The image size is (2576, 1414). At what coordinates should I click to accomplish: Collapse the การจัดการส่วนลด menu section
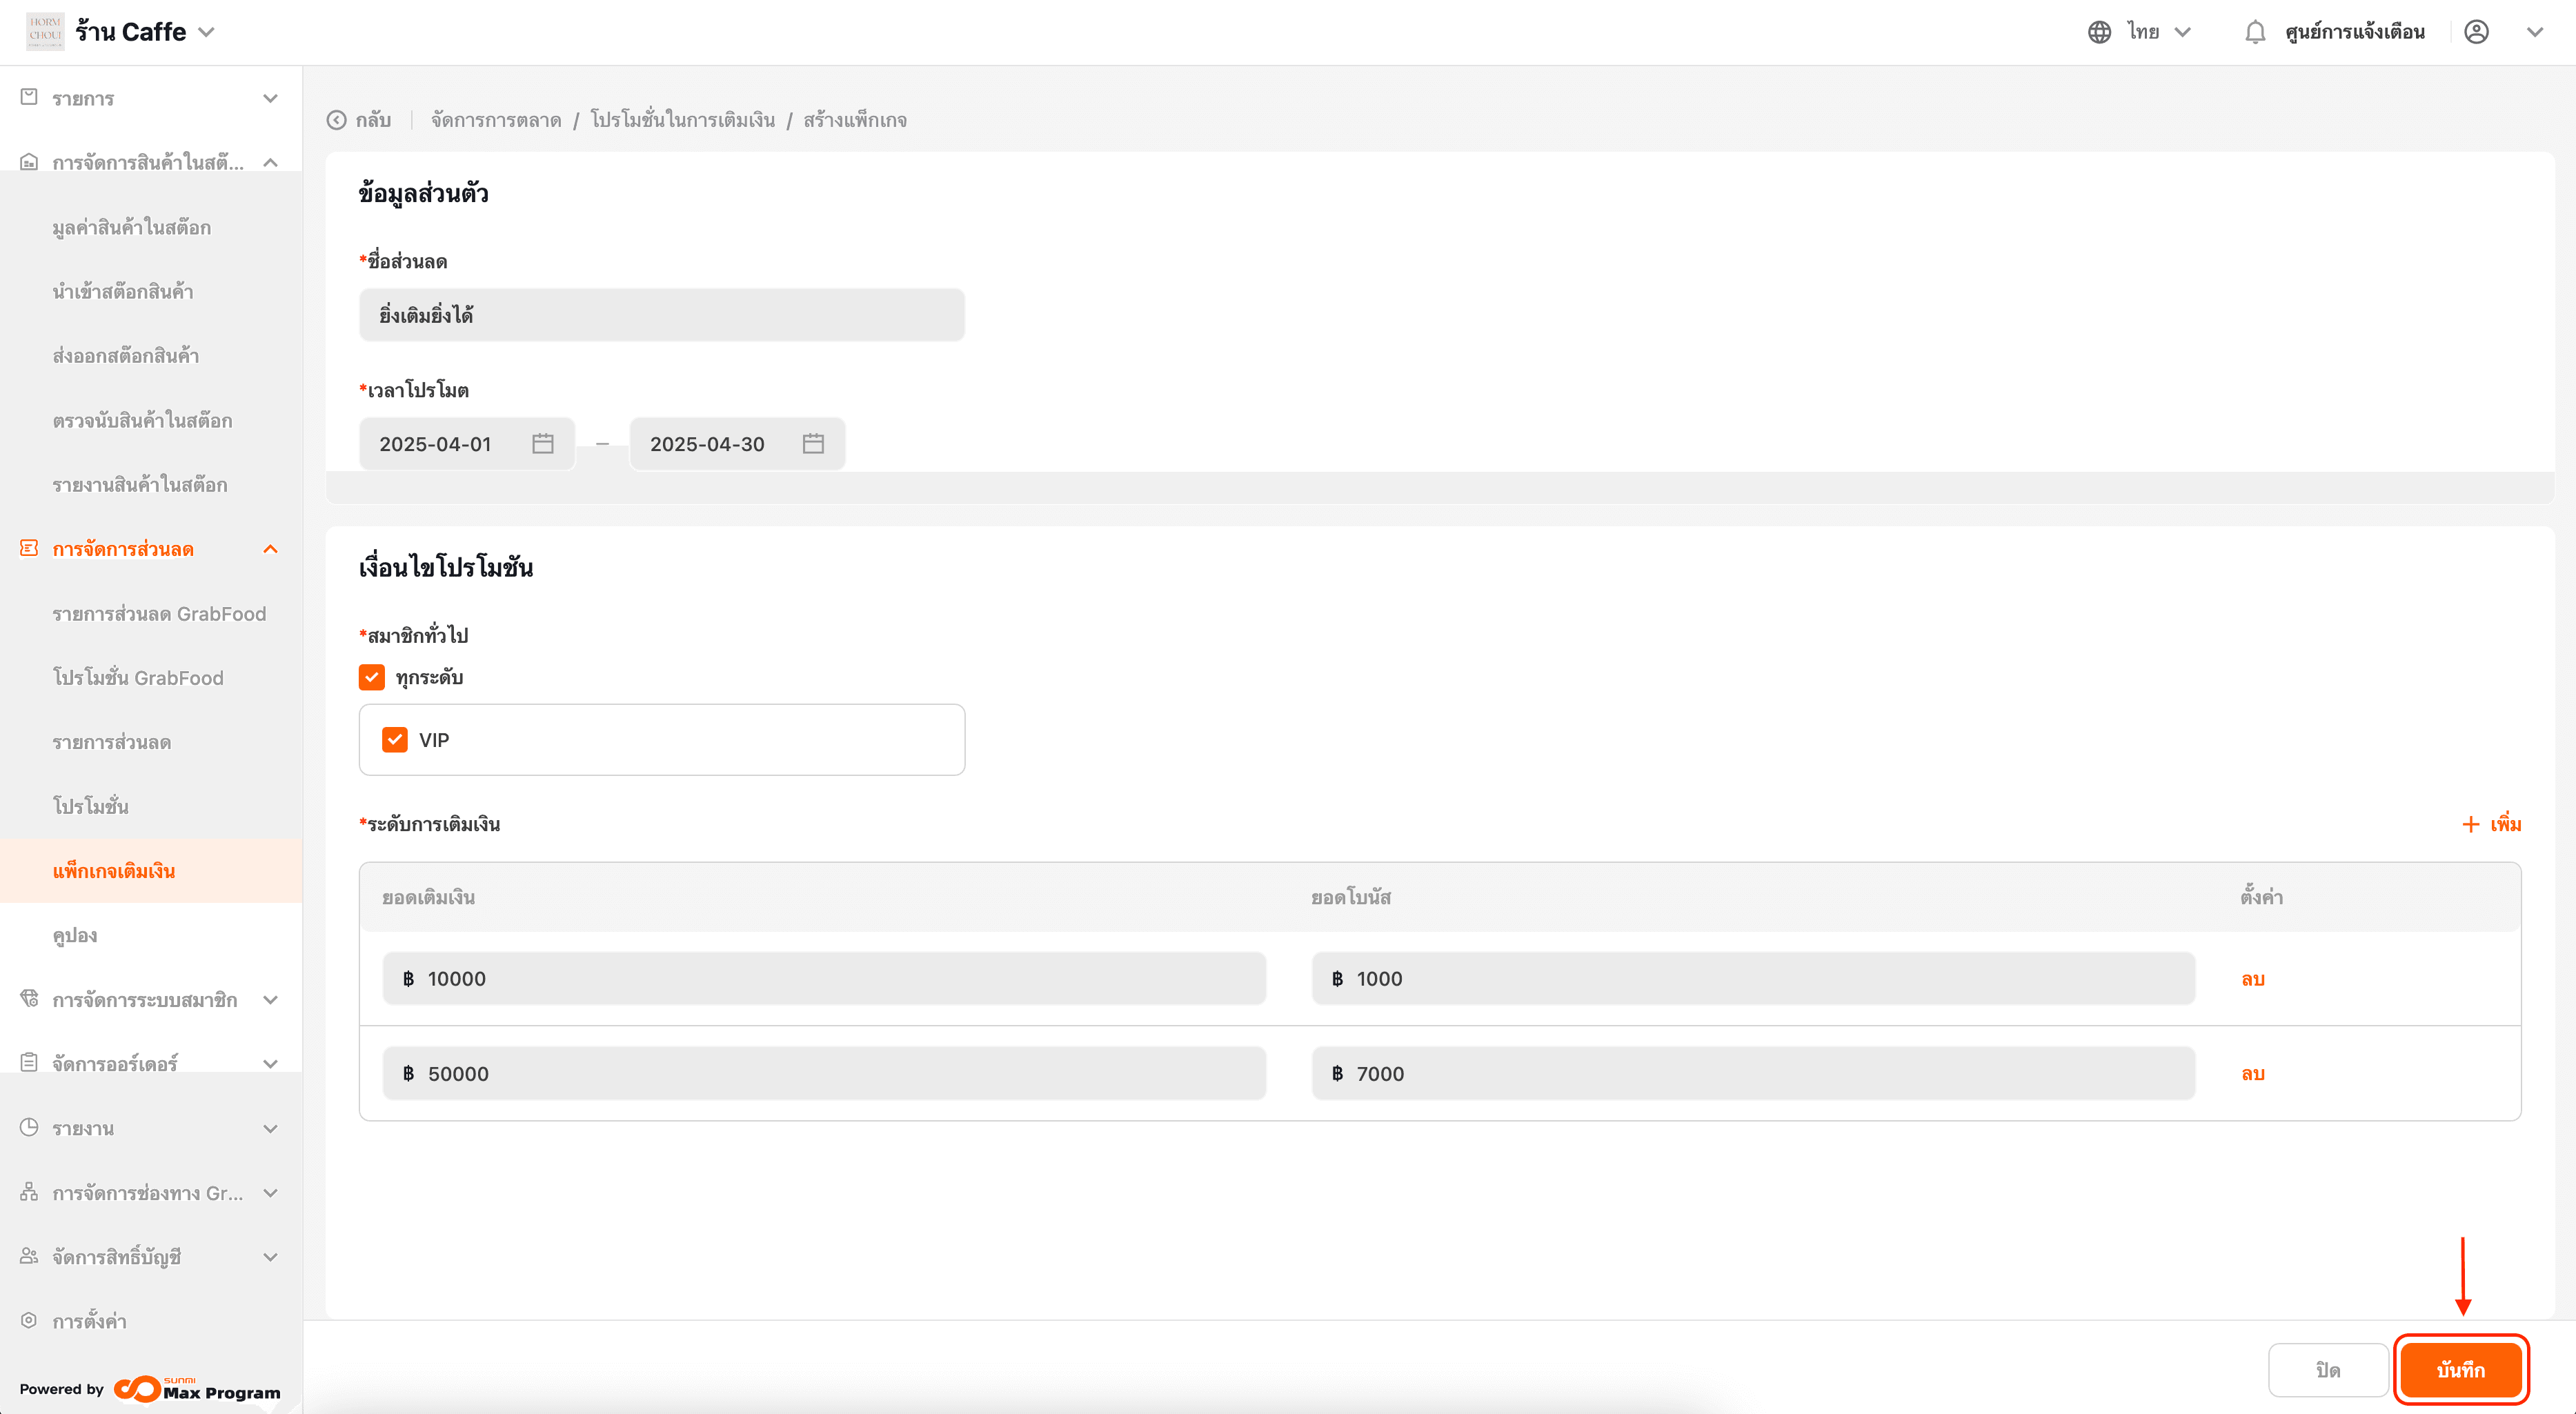coord(270,549)
